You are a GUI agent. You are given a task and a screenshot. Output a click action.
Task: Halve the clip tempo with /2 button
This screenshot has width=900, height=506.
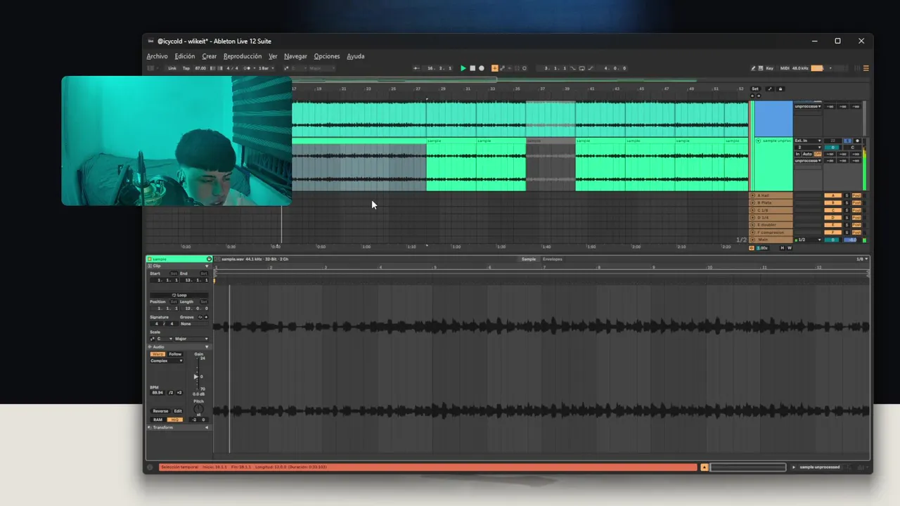point(171,393)
